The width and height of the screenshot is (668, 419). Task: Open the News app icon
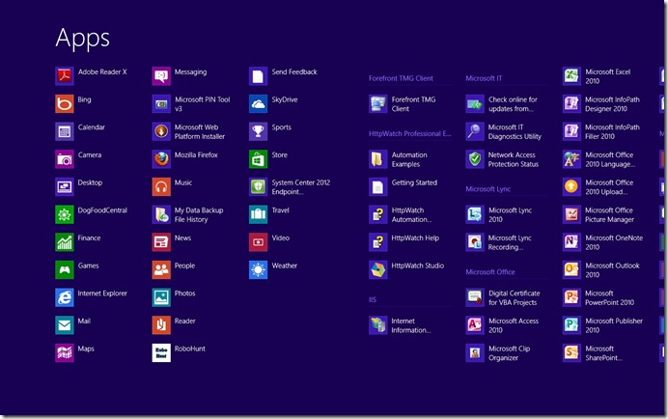tap(161, 242)
